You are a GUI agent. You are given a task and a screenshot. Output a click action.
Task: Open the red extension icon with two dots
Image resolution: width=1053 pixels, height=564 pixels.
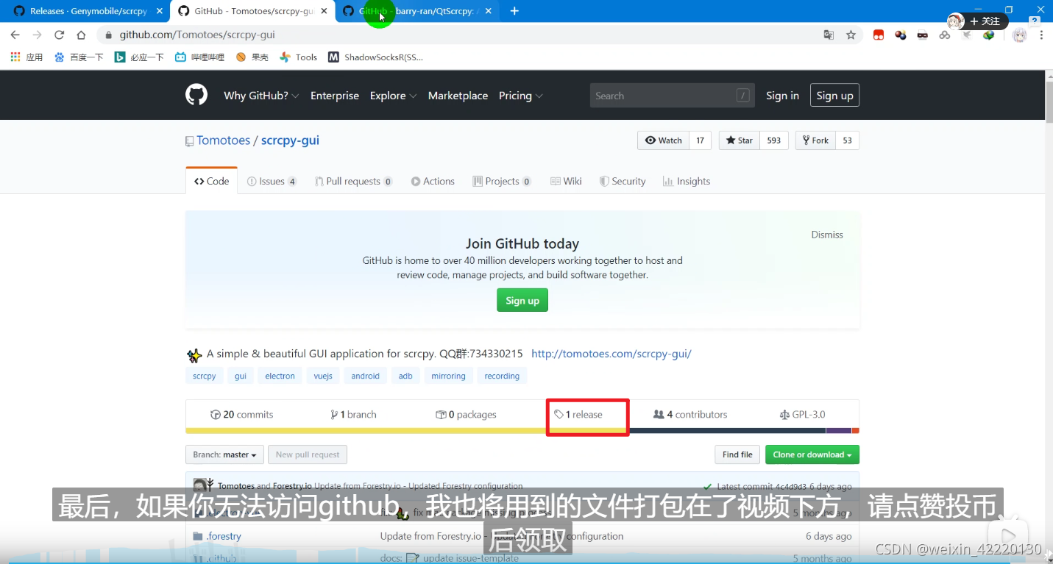879,35
